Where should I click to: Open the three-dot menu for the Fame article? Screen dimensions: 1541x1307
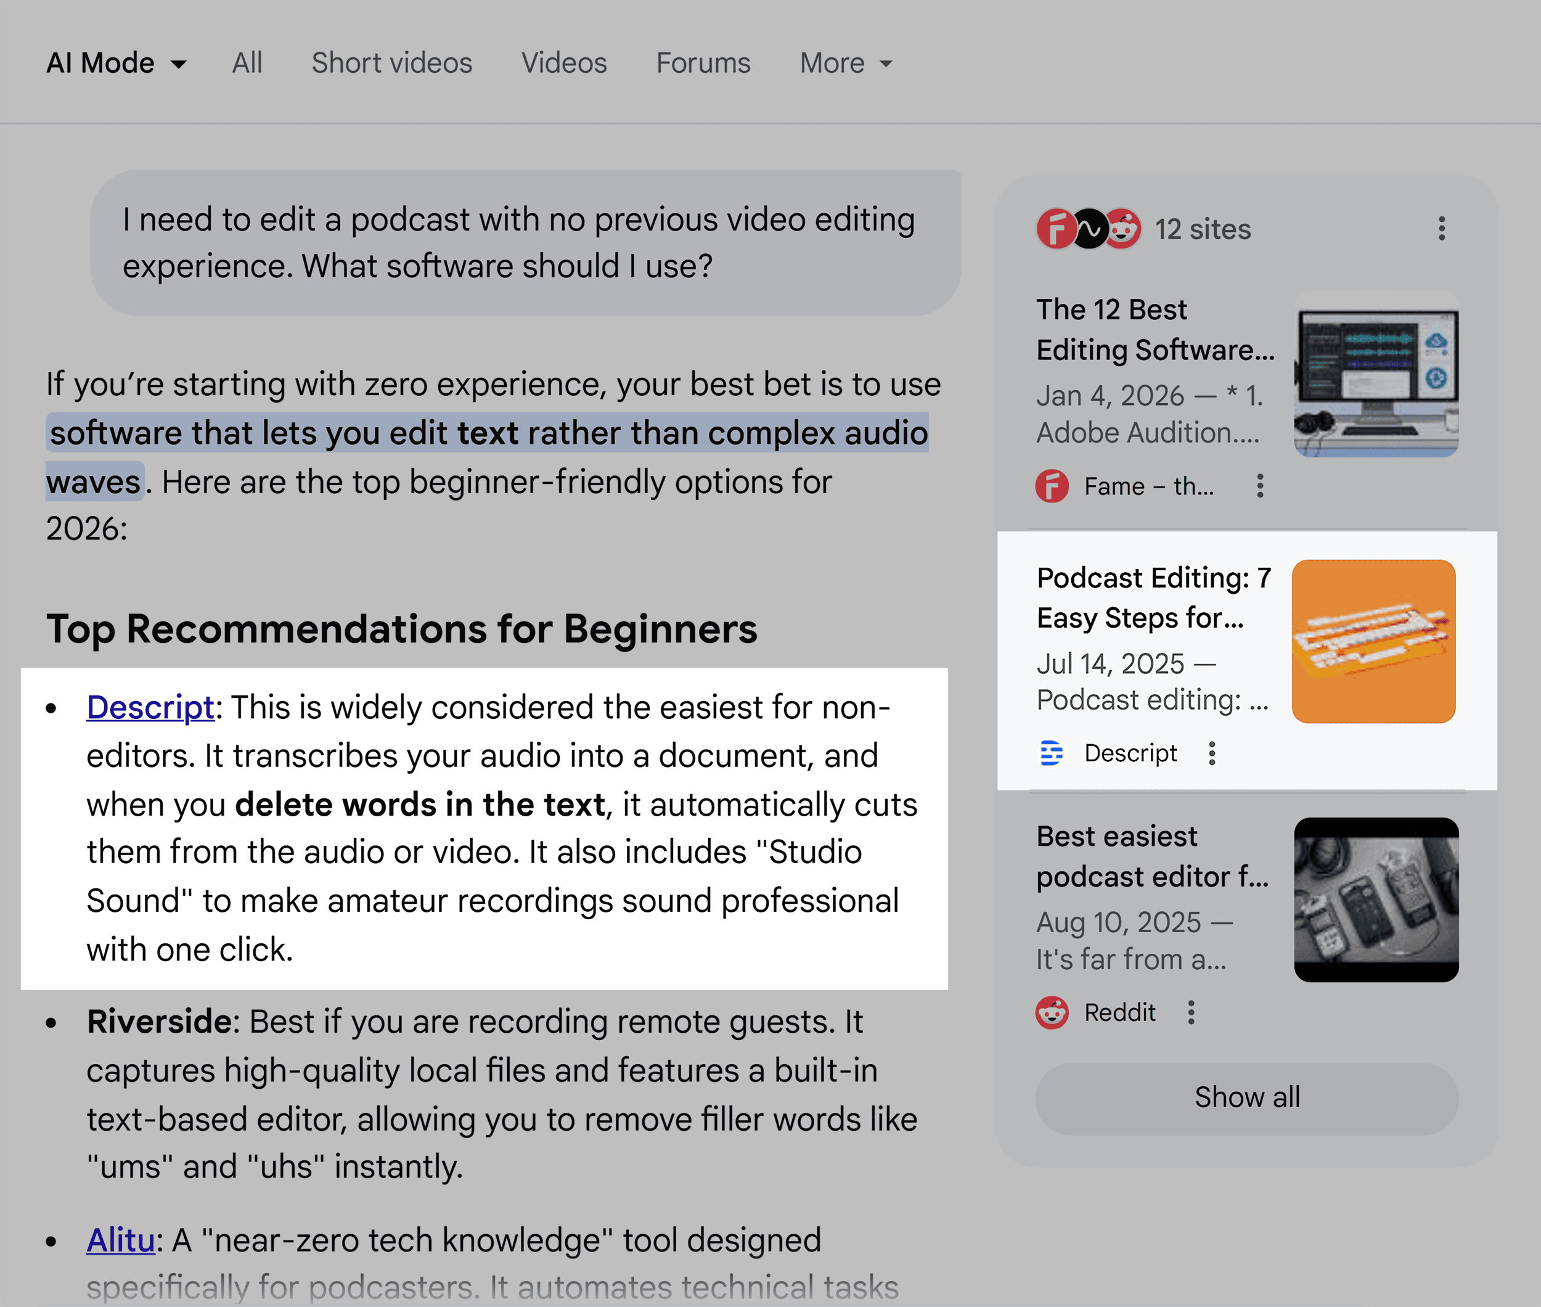(1259, 487)
